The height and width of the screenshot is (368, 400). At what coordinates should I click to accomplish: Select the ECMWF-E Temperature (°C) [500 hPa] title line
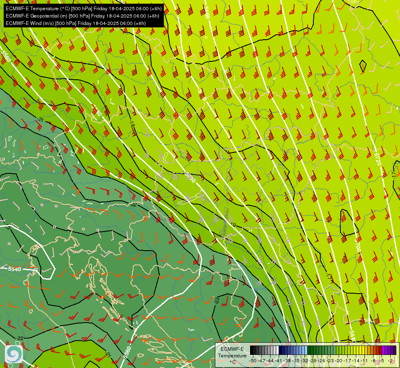(84, 9)
